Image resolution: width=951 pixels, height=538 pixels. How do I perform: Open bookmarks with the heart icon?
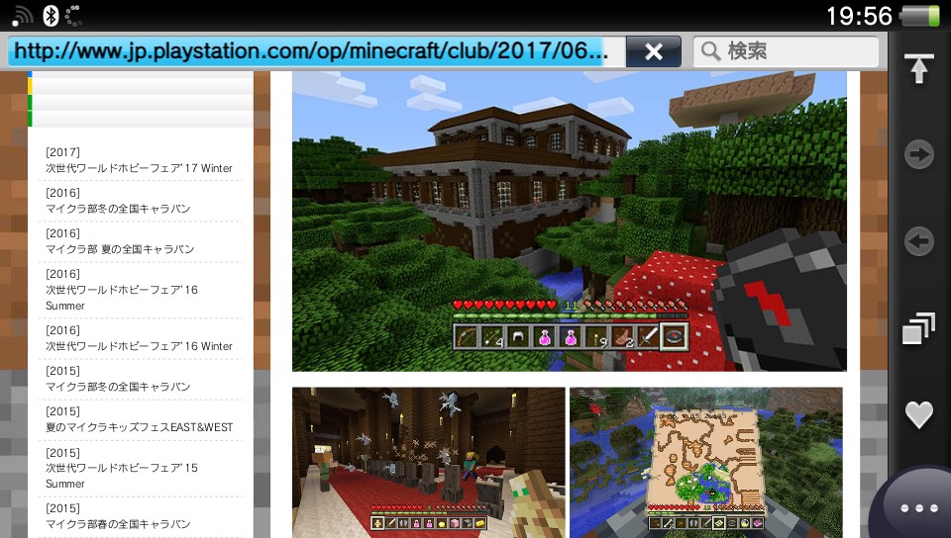[x=919, y=415]
